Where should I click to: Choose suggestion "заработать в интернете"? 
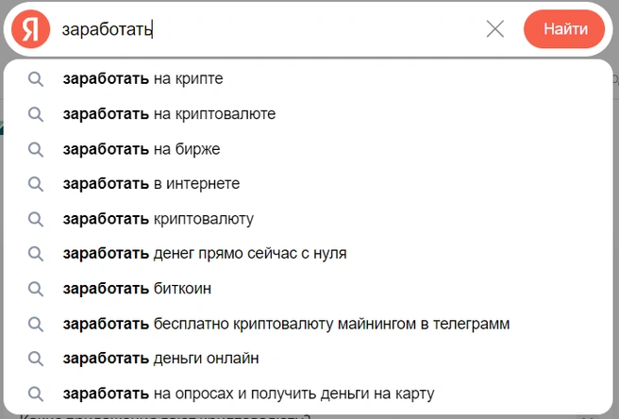tap(308, 184)
